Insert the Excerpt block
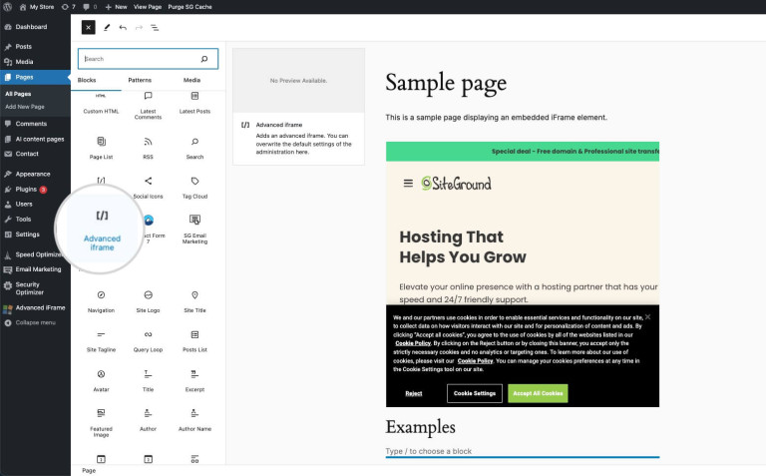The height and width of the screenshot is (476, 766). (194, 381)
